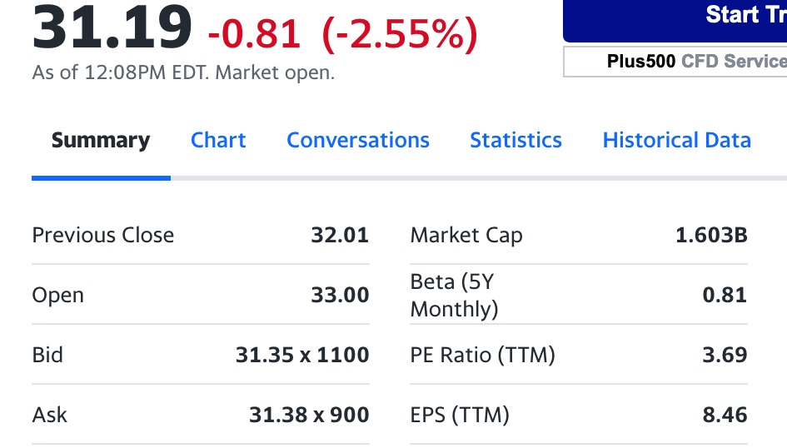Click the EPS (TTM) value 8.46
787x448 pixels.
pos(725,415)
